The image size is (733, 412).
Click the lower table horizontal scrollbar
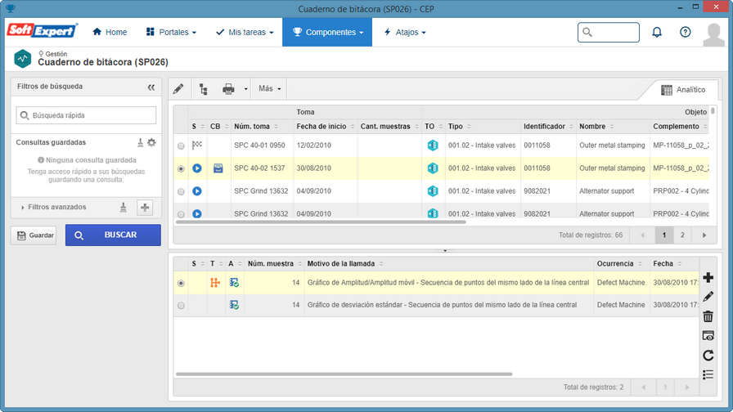click(344, 374)
